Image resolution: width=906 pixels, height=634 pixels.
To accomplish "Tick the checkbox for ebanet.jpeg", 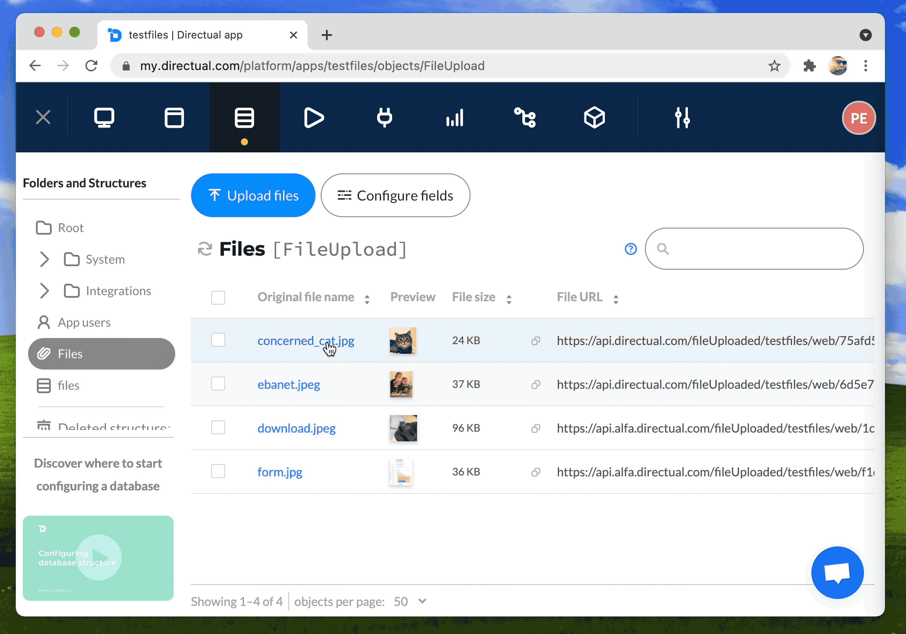I will [218, 384].
